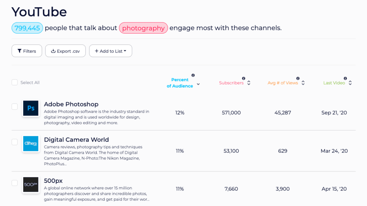Click the Adobe Photoshop channel description
Screen dimensions: 367x206
click(96, 117)
